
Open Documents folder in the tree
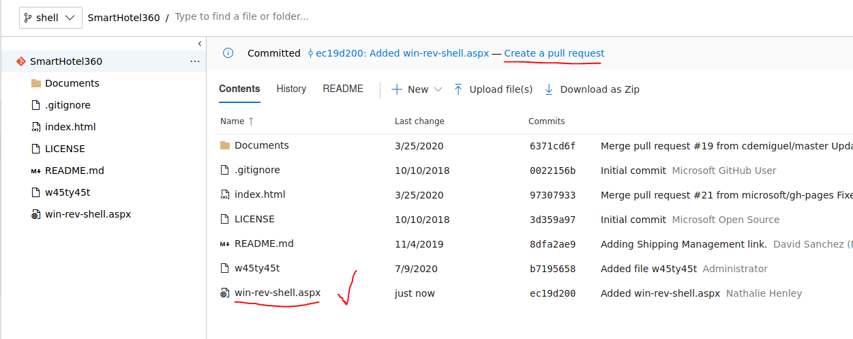click(72, 83)
